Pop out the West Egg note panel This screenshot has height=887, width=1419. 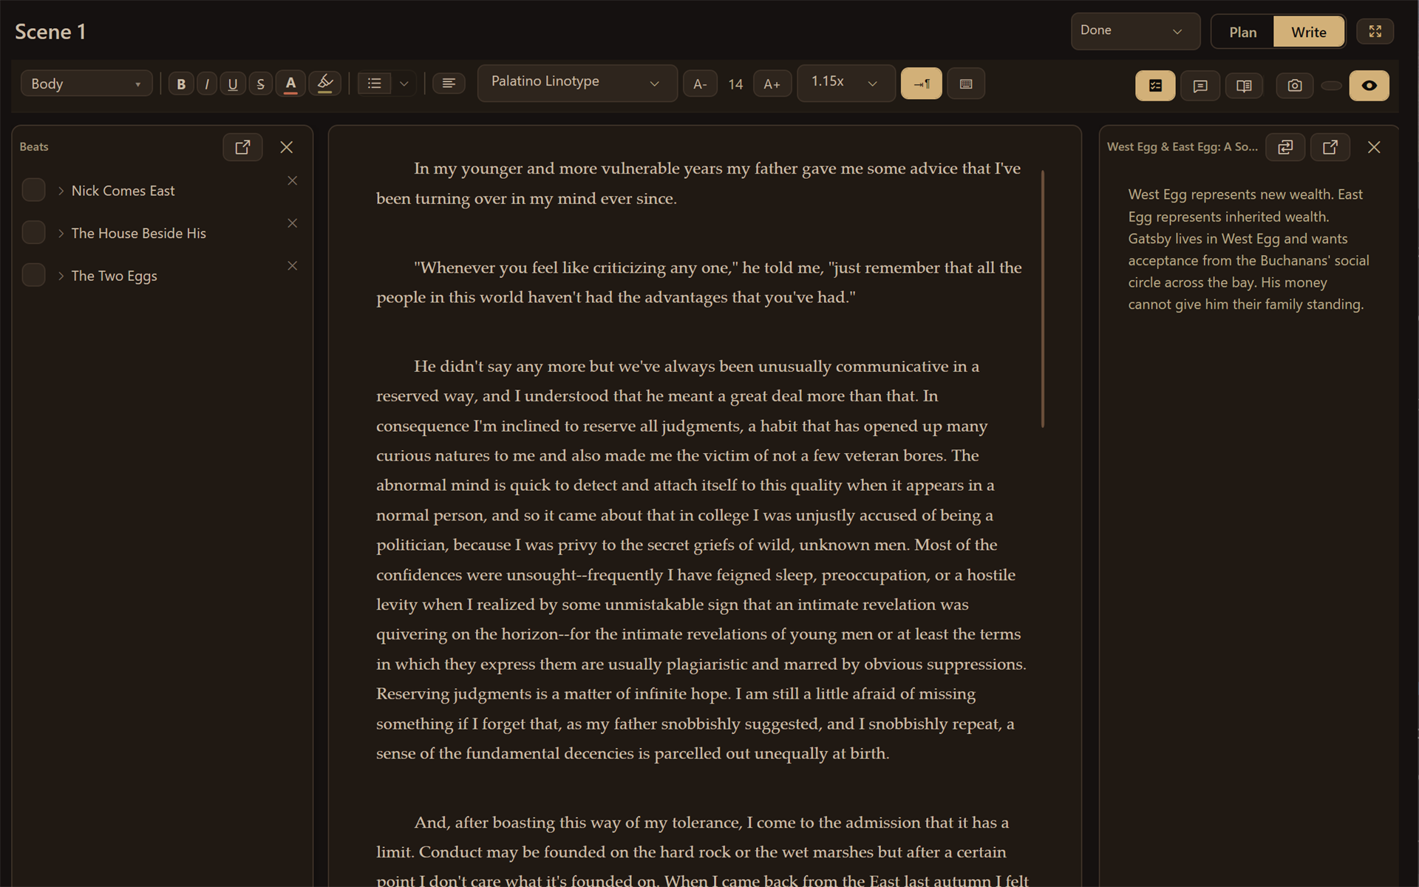click(1330, 147)
